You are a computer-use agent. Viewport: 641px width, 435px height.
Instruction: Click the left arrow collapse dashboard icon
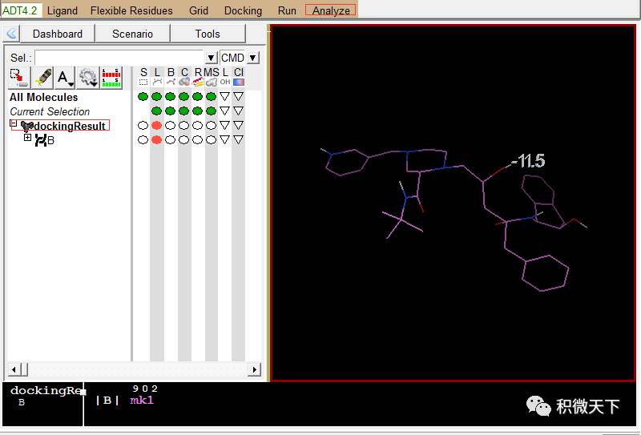[x=11, y=33]
